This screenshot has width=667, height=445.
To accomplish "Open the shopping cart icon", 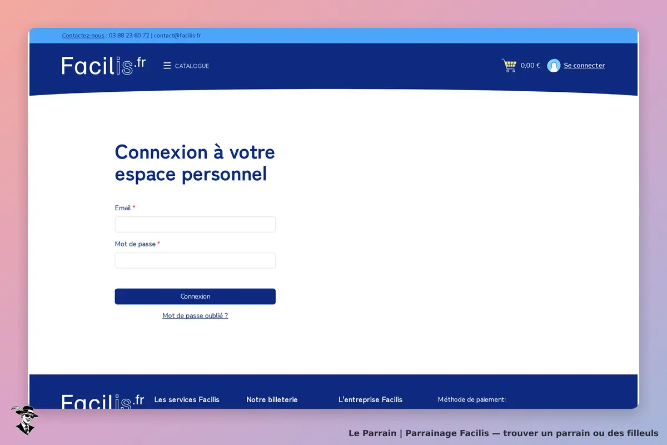I will tap(509, 66).
